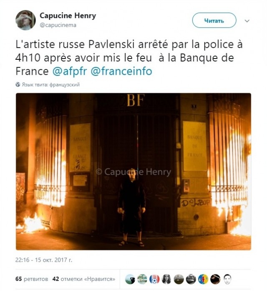This screenshot has width=267, height=291.
Task: Open the first liker avatar
Action: pyautogui.click(x=130, y=279)
